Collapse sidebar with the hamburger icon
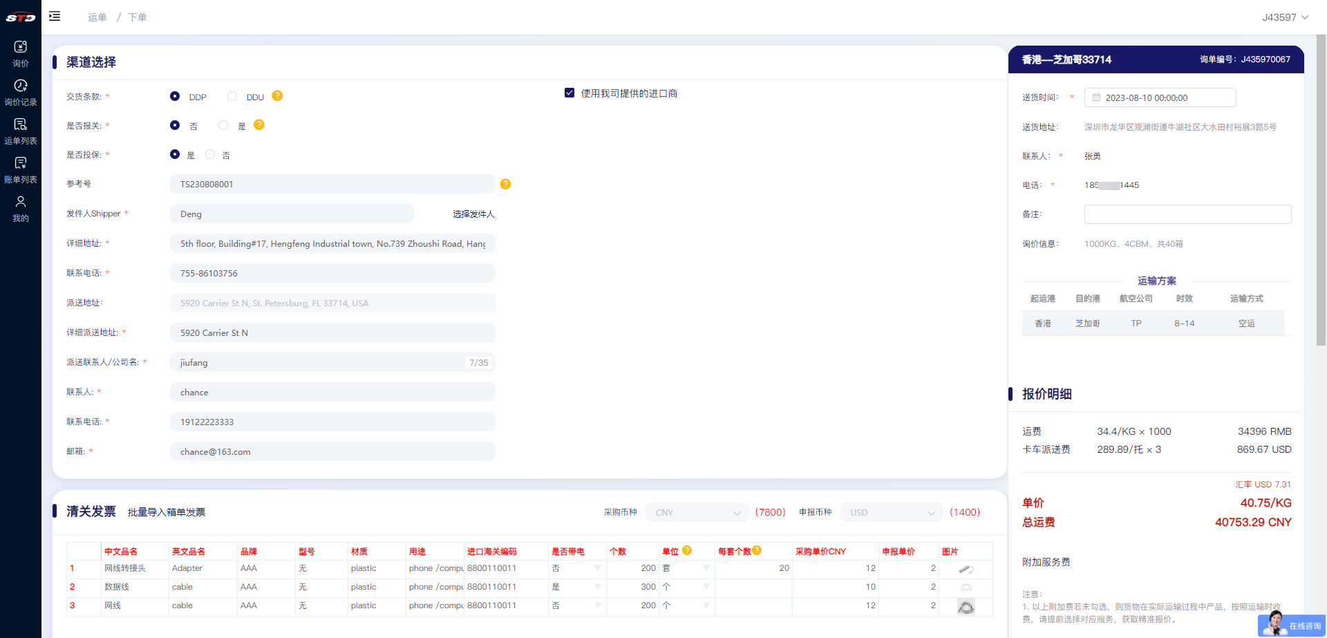This screenshot has height=638, width=1327. (55, 16)
